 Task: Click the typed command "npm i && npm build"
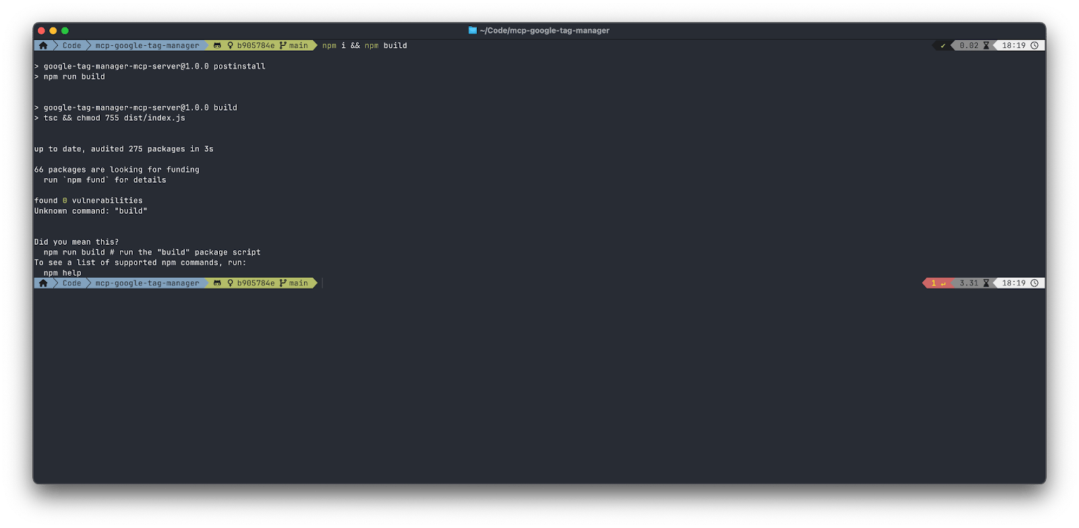(x=365, y=46)
